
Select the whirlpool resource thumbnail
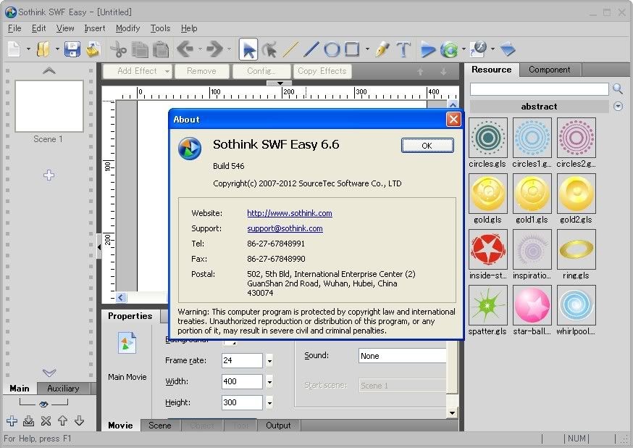[x=576, y=305]
